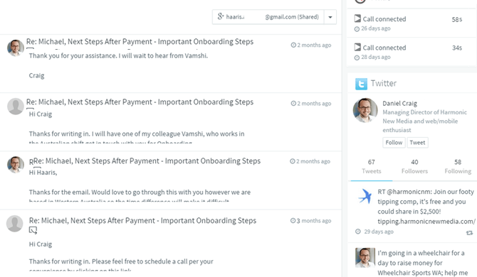The image size is (477, 277).
Task: Click the Twitter logo icon
Action: click(x=361, y=84)
